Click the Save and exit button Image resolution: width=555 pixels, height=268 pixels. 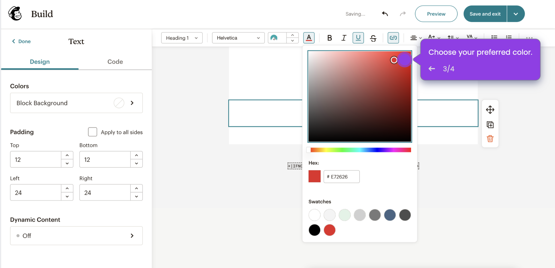tap(485, 14)
